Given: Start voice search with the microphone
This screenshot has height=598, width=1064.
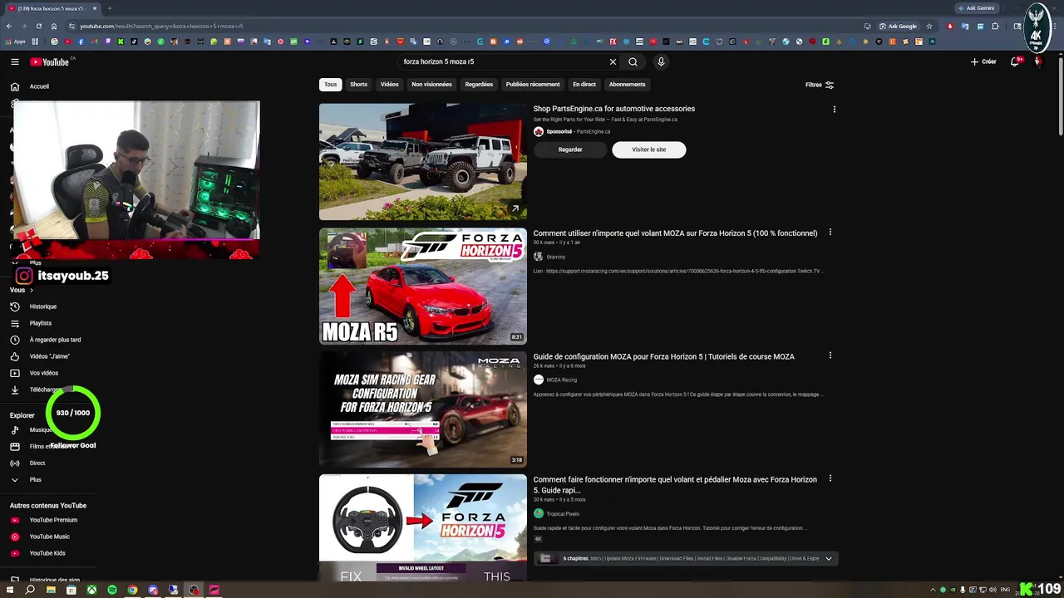Looking at the screenshot, I should click(661, 61).
